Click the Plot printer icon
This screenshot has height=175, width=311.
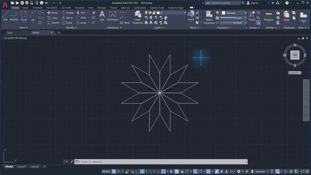coord(41,3)
